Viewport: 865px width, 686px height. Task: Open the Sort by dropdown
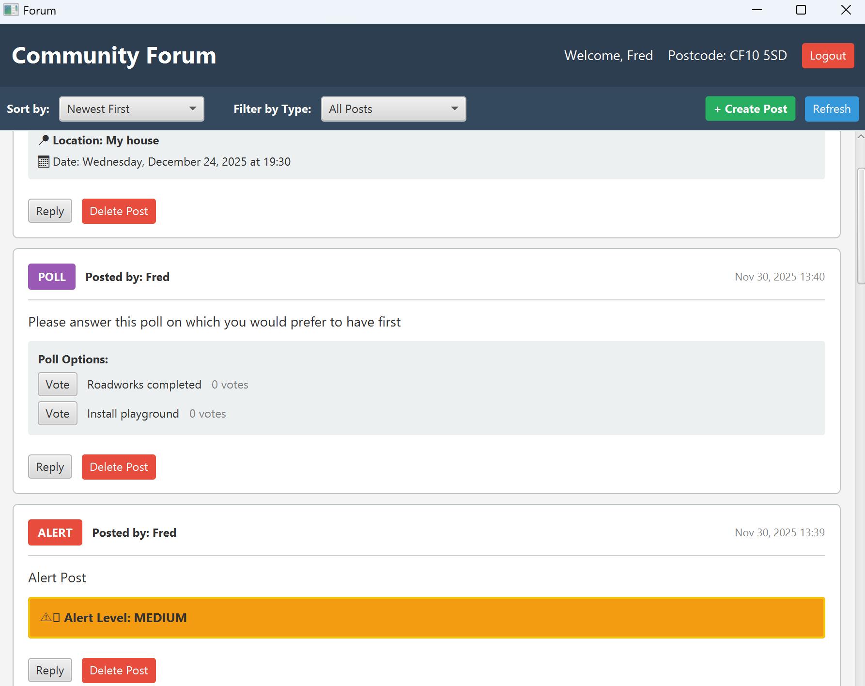(x=131, y=109)
